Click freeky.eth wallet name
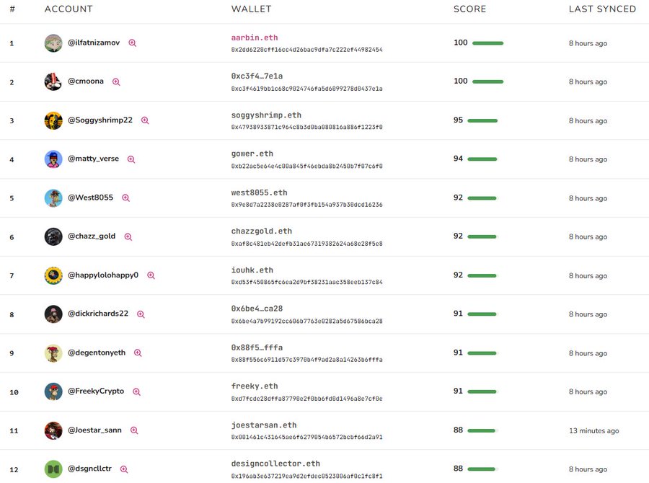Screen dimensions: 649x483 tap(255, 386)
